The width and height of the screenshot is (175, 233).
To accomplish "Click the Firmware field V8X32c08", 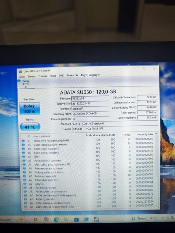I will coord(90,99).
